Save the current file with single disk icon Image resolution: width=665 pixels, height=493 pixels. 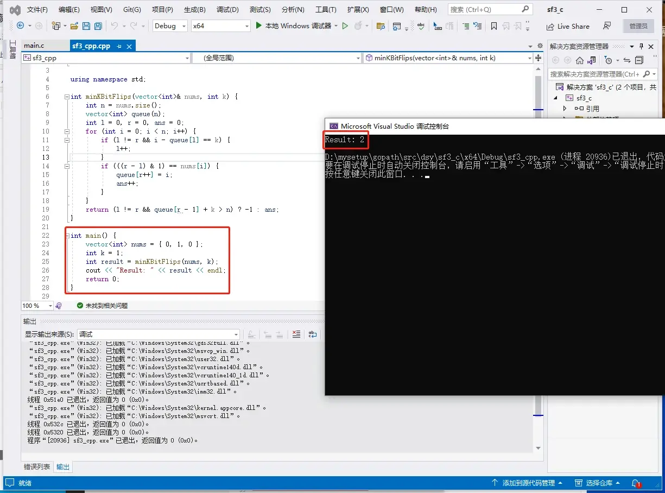[86, 26]
